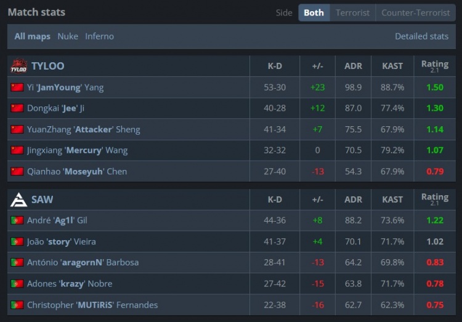Image resolution: width=462 pixels, height=322 pixels.
Task: Click Portugal flag next to Ag1l
Action: click(x=17, y=220)
